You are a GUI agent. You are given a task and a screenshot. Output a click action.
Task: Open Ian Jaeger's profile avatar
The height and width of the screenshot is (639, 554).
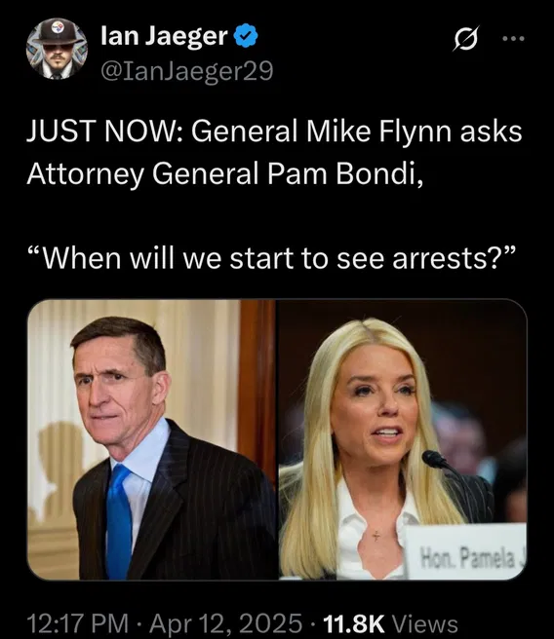[x=57, y=49]
